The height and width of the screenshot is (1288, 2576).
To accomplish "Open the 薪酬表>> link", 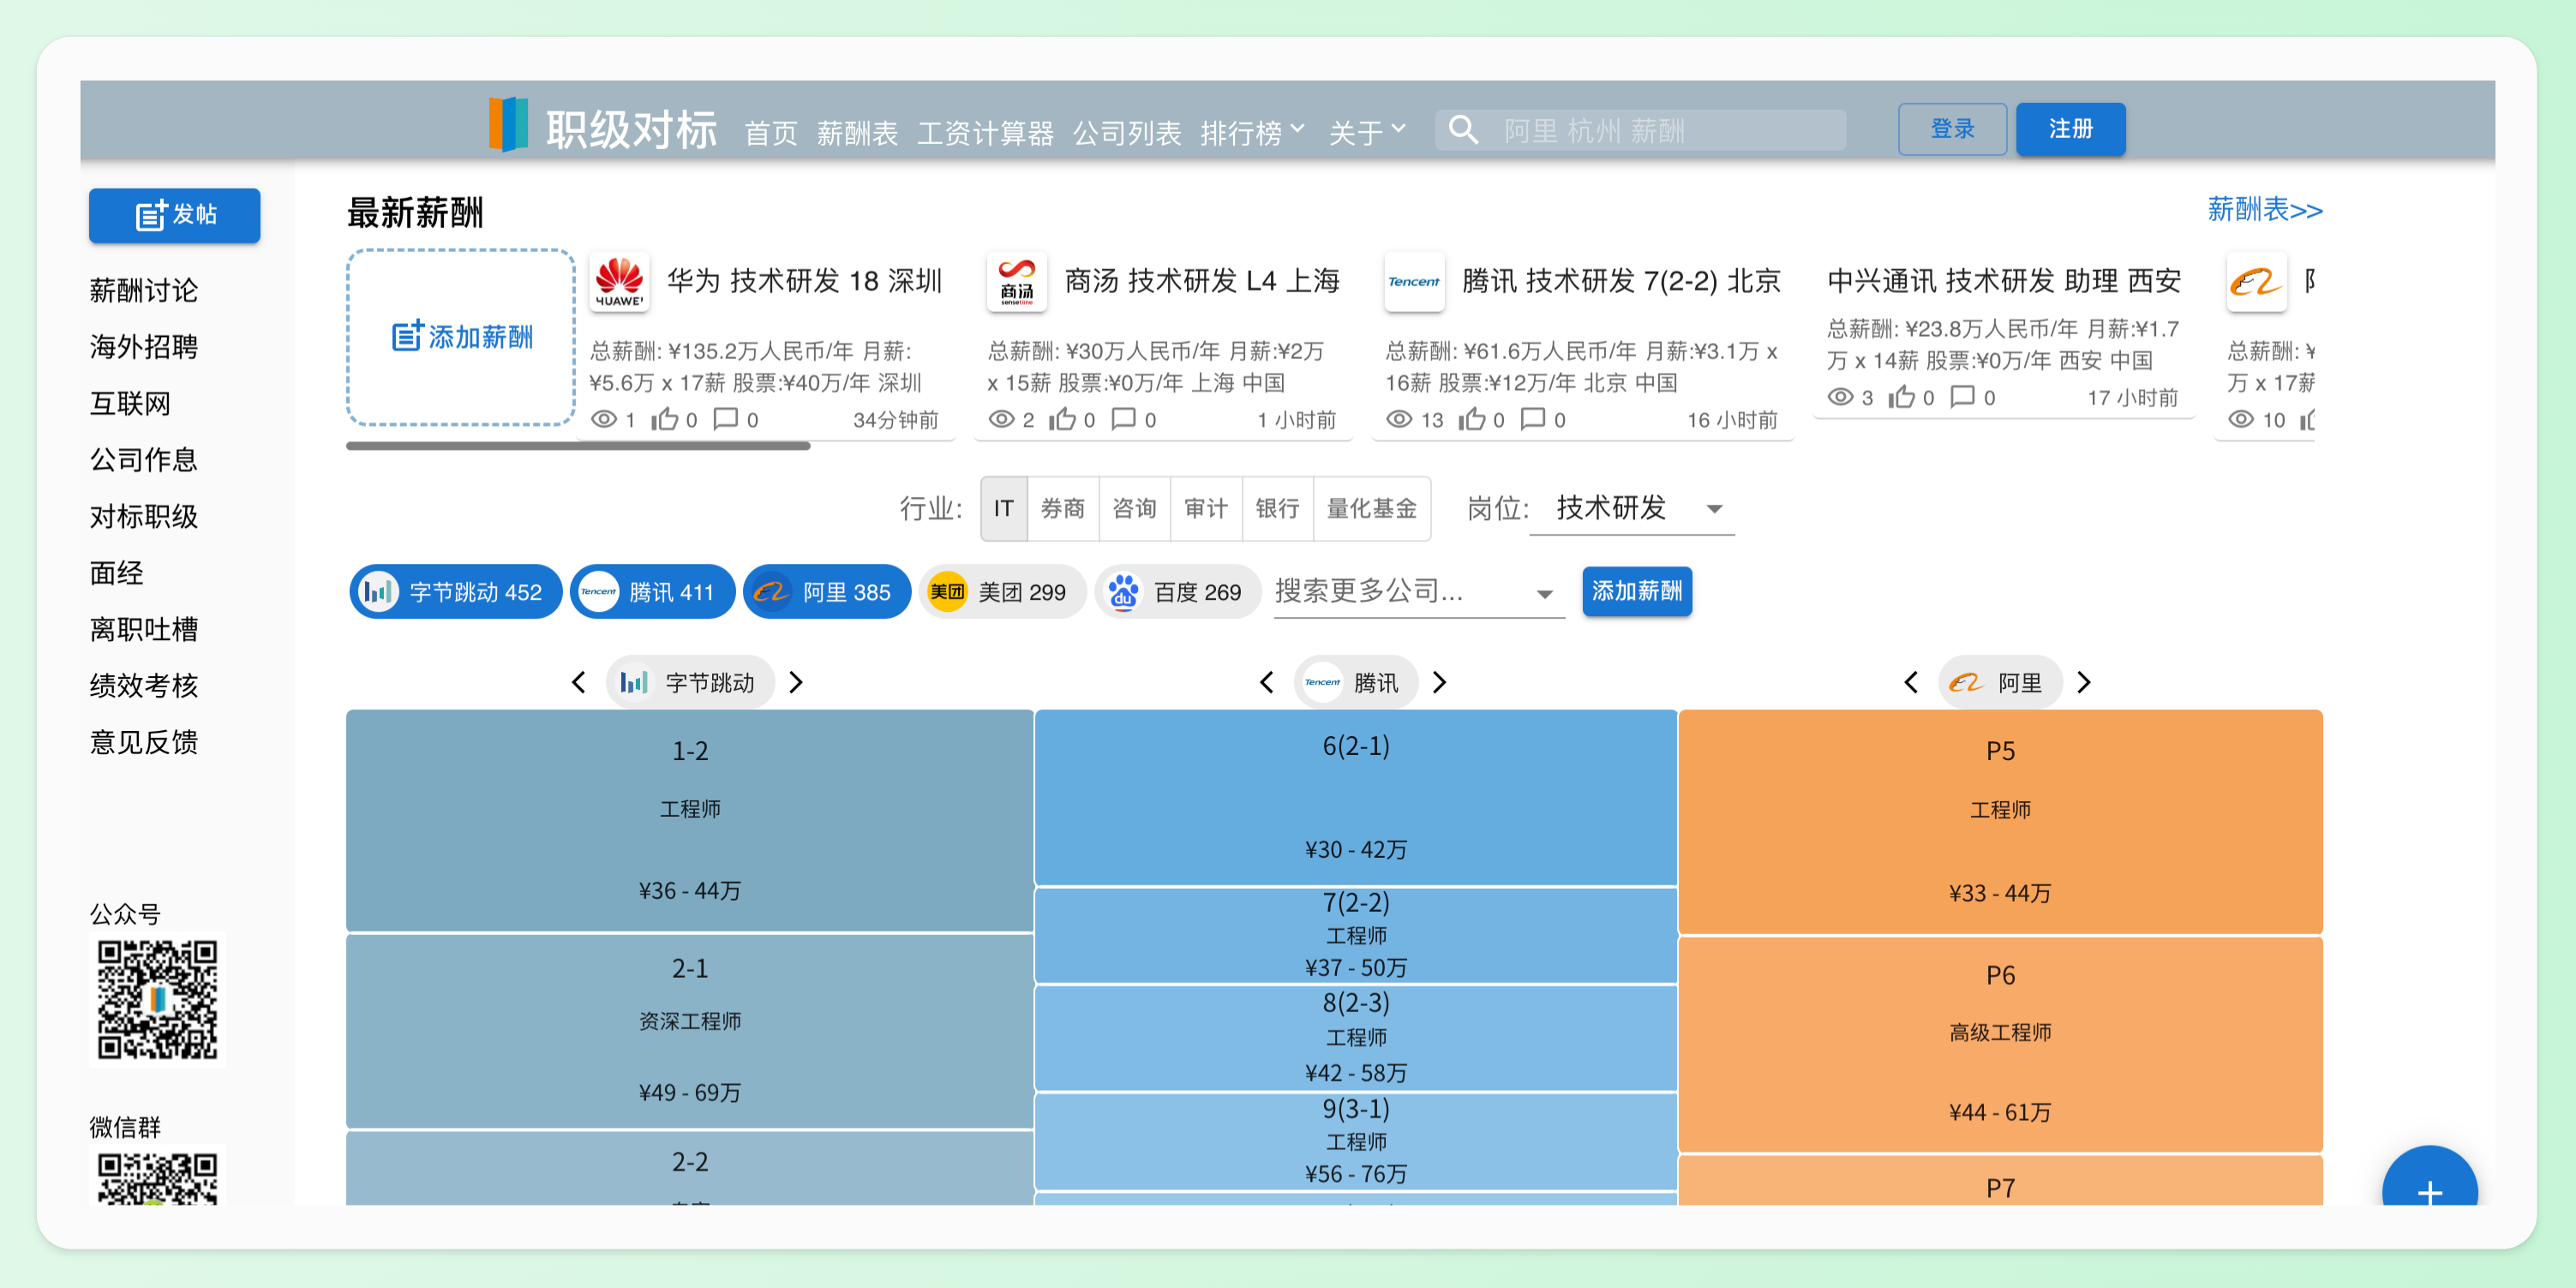I will (2264, 210).
